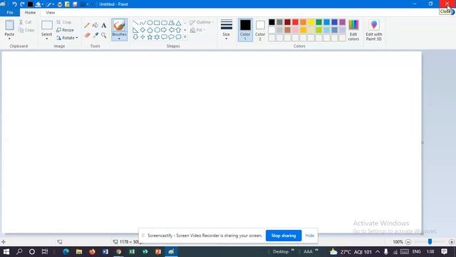Choose the Line shape
The height and width of the screenshot is (257, 456).
pyautogui.click(x=135, y=23)
